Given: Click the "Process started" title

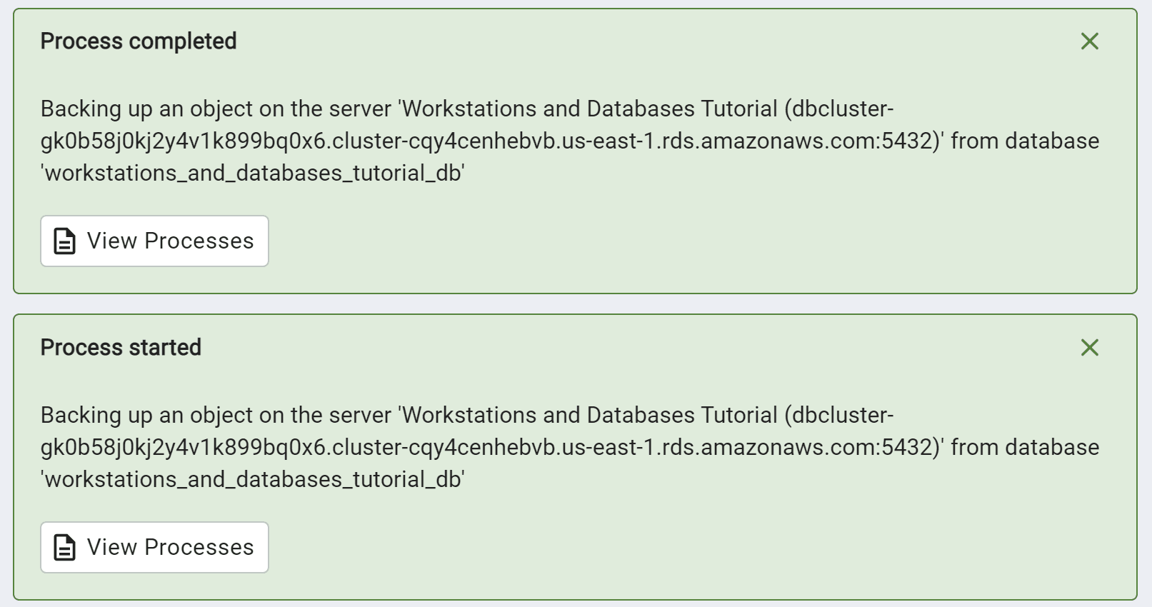Looking at the screenshot, I should pyautogui.click(x=121, y=348).
